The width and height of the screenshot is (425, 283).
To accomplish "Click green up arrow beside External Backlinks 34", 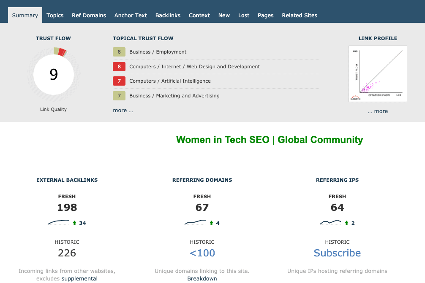I will click(x=74, y=223).
